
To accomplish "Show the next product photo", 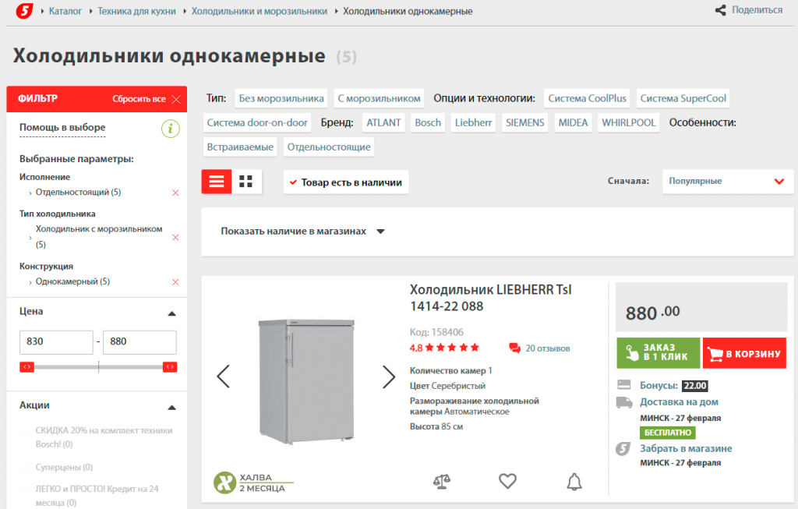I will (x=389, y=376).
